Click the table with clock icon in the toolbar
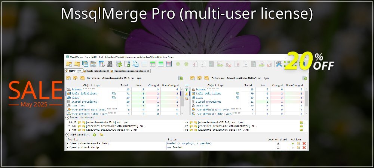The image size is (374, 168). [x=102, y=64]
